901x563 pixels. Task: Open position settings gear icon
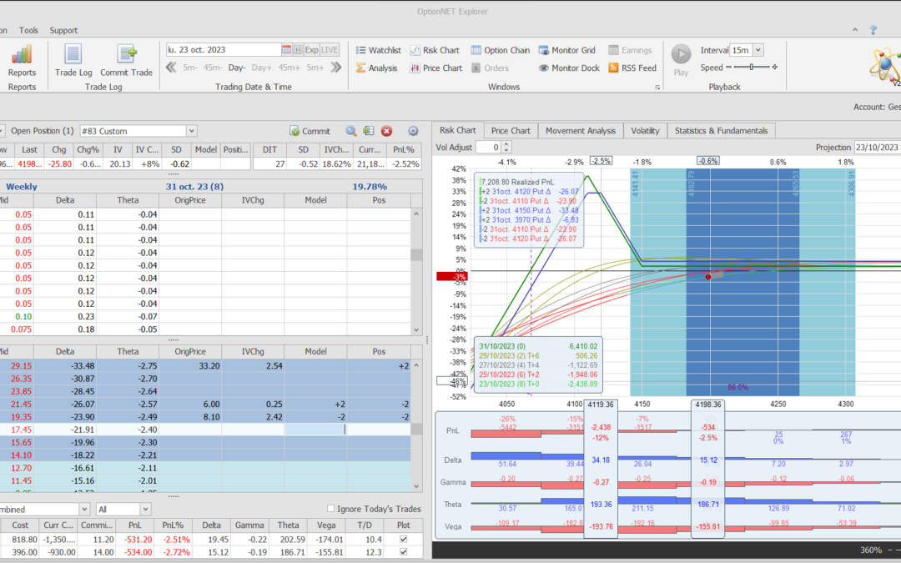(413, 131)
